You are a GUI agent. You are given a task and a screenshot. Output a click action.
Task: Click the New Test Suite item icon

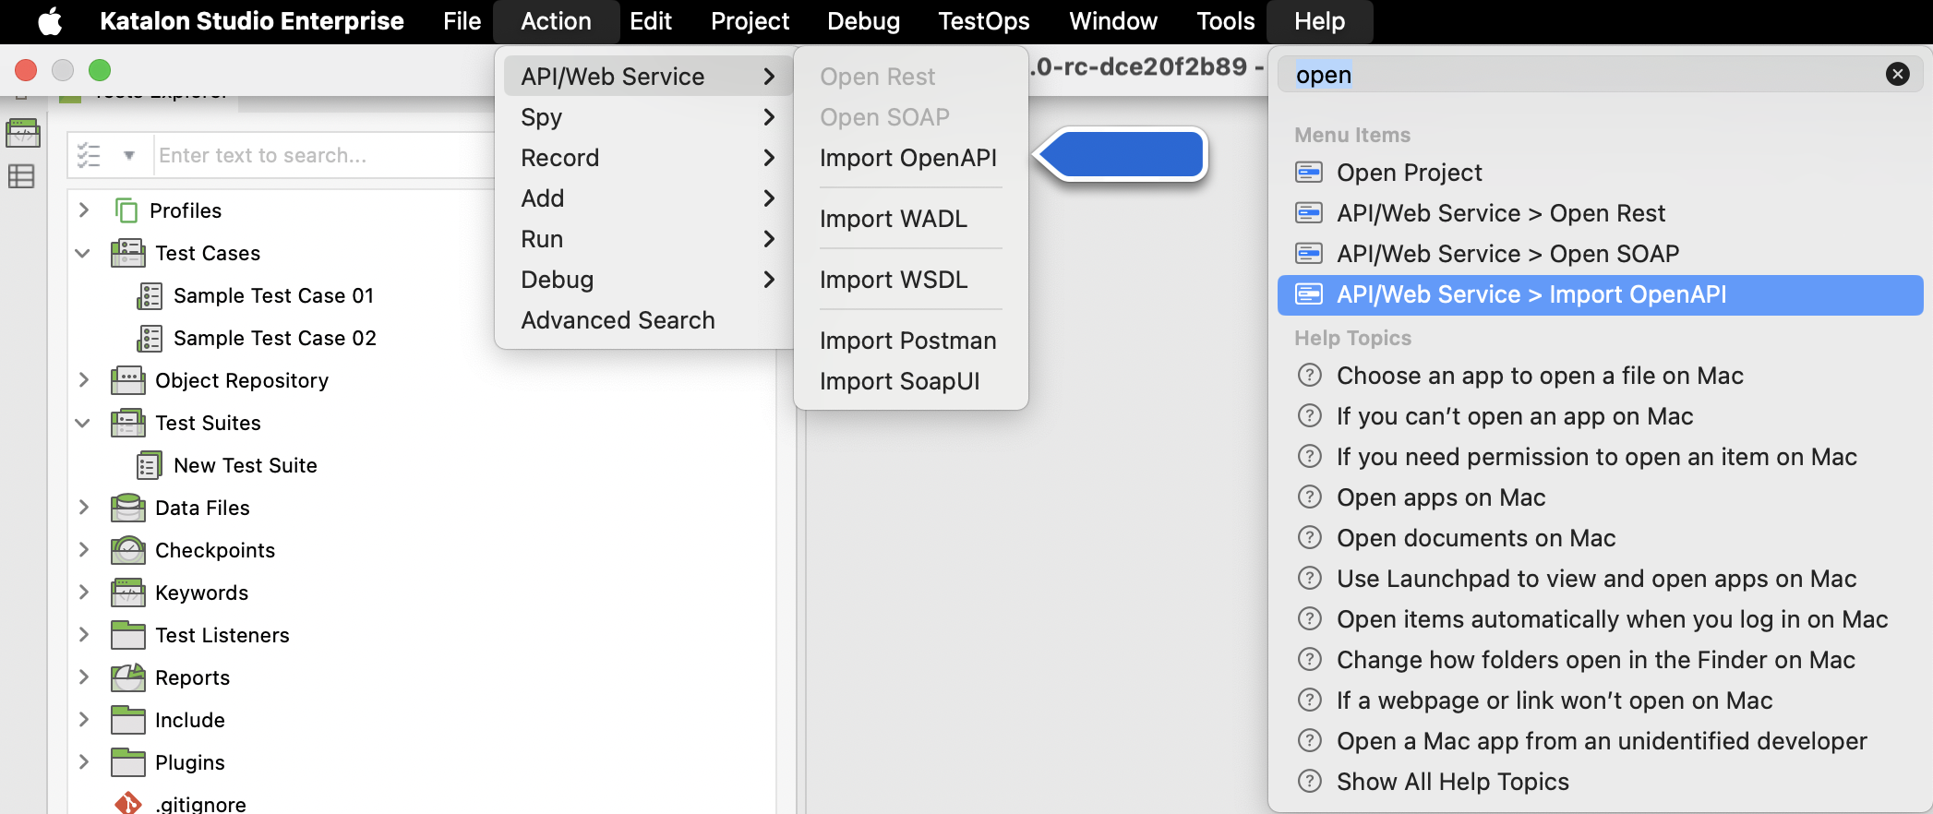pos(150,464)
